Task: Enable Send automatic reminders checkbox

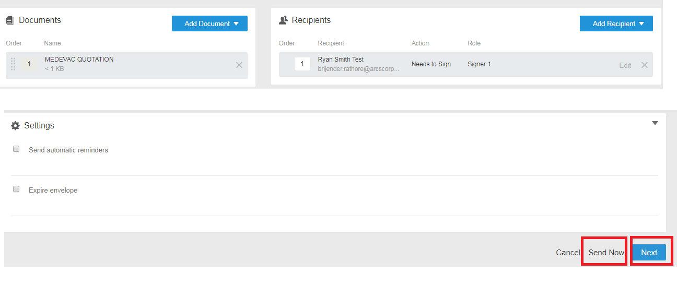Action: click(16, 149)
